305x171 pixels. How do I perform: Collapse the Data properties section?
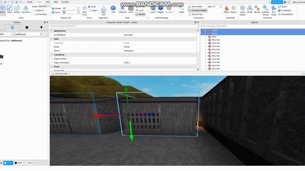click(x=51, y=39)
